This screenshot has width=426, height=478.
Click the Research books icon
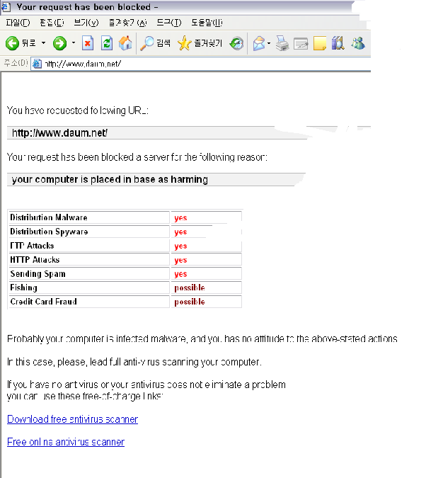(338, 43)
